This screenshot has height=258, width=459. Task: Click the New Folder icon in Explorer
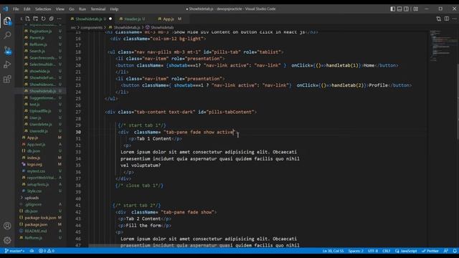click(35, 19)
